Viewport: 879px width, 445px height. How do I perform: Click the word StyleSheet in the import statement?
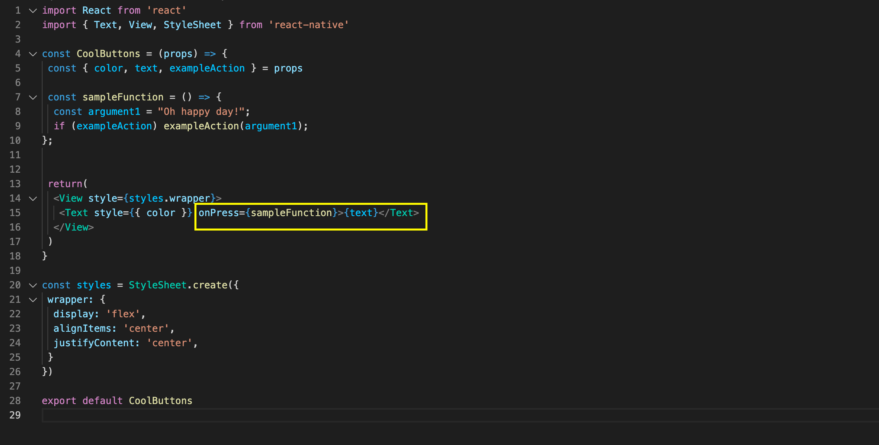point(192,24)
